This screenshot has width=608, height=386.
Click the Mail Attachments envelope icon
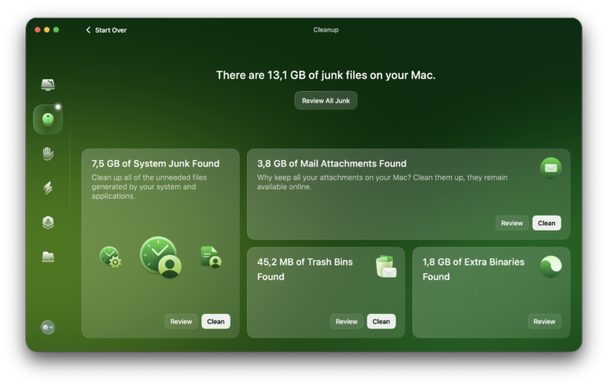coord(551,168)
